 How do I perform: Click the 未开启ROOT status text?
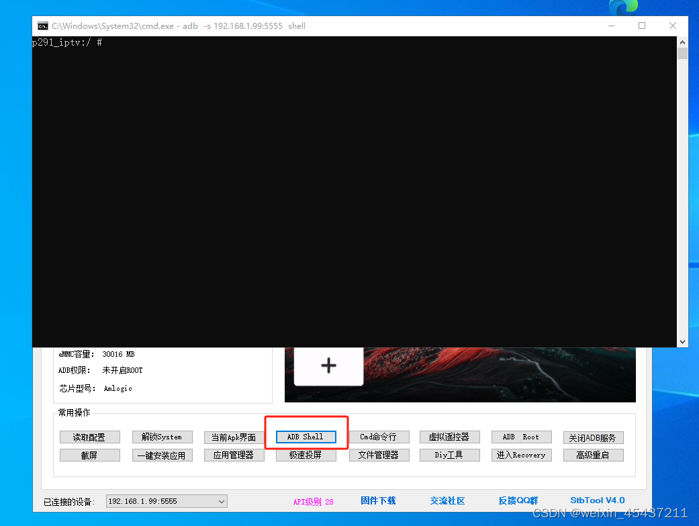[x=123, y=370]
